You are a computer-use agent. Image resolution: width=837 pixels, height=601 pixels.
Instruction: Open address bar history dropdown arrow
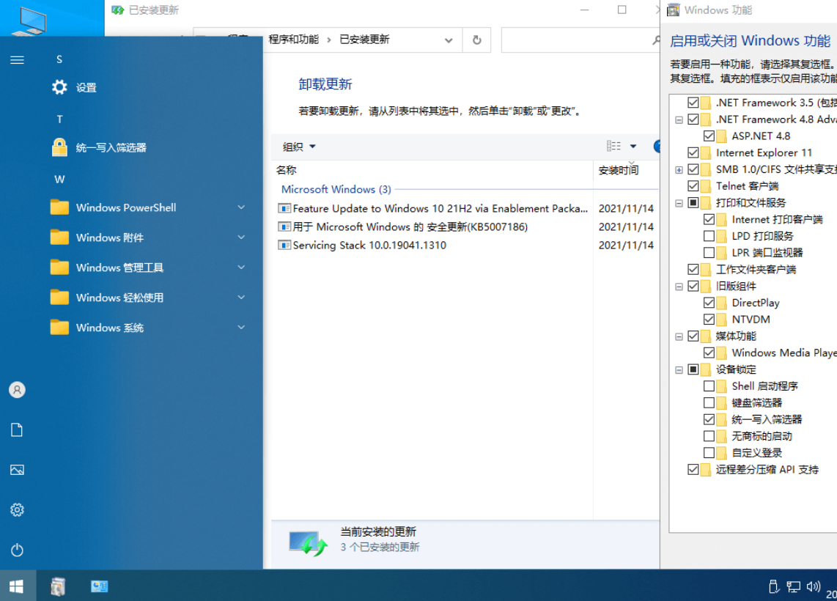[x=449, y=40]
